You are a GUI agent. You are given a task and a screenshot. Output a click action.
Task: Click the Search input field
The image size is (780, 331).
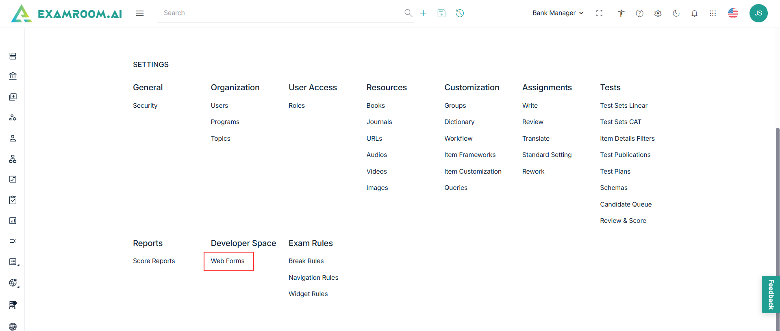[x=280, y=13]
